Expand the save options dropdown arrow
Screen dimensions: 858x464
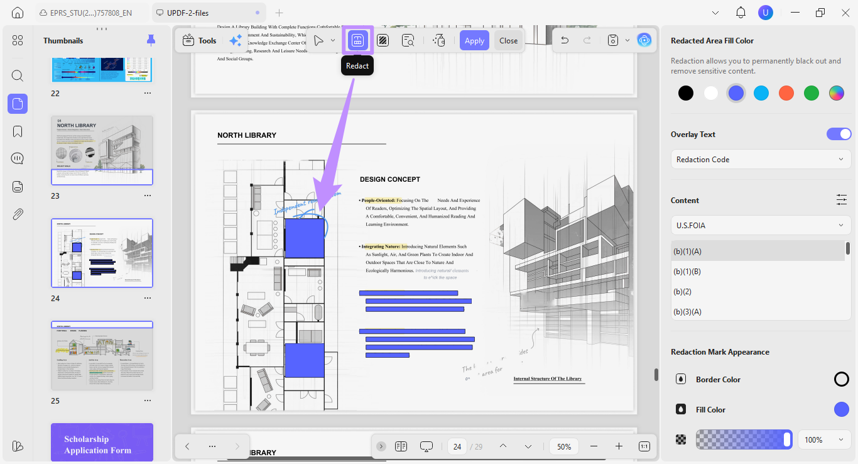click(627, 40)
